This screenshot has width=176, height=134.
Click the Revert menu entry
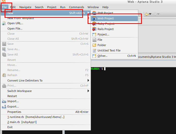pyautogui.click(x=45, y=60)
